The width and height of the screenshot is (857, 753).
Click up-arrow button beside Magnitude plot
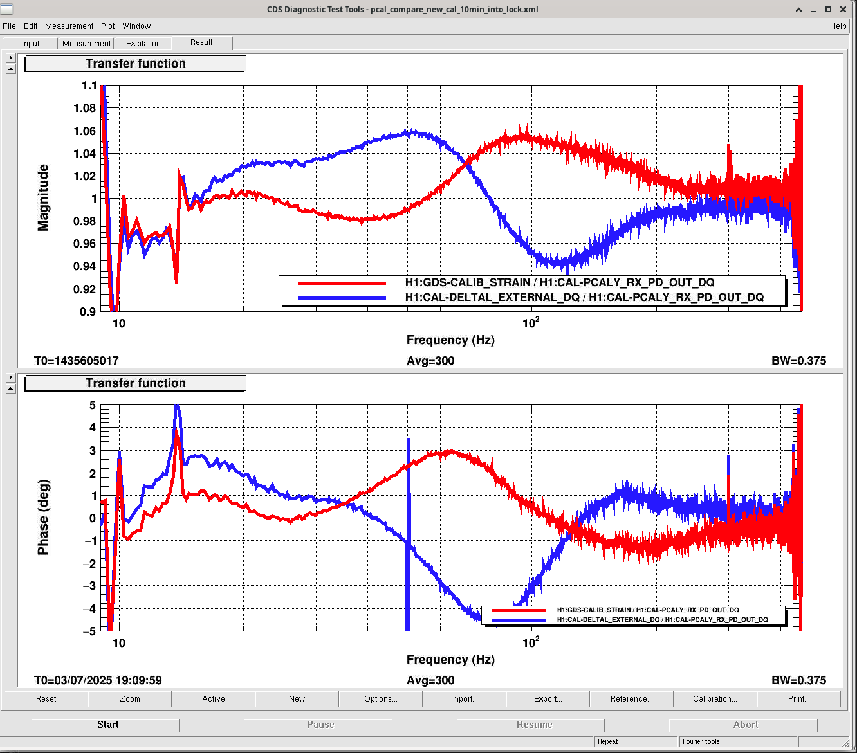(10, 69)
